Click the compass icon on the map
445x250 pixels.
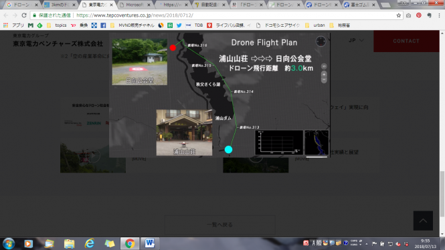point(321,41)
